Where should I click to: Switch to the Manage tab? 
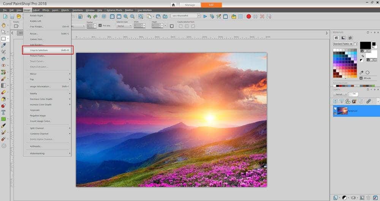coord(189,5)
